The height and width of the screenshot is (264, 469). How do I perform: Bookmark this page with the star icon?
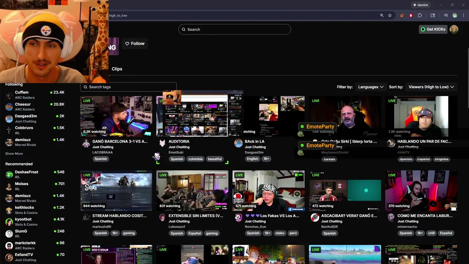[390, 15]
